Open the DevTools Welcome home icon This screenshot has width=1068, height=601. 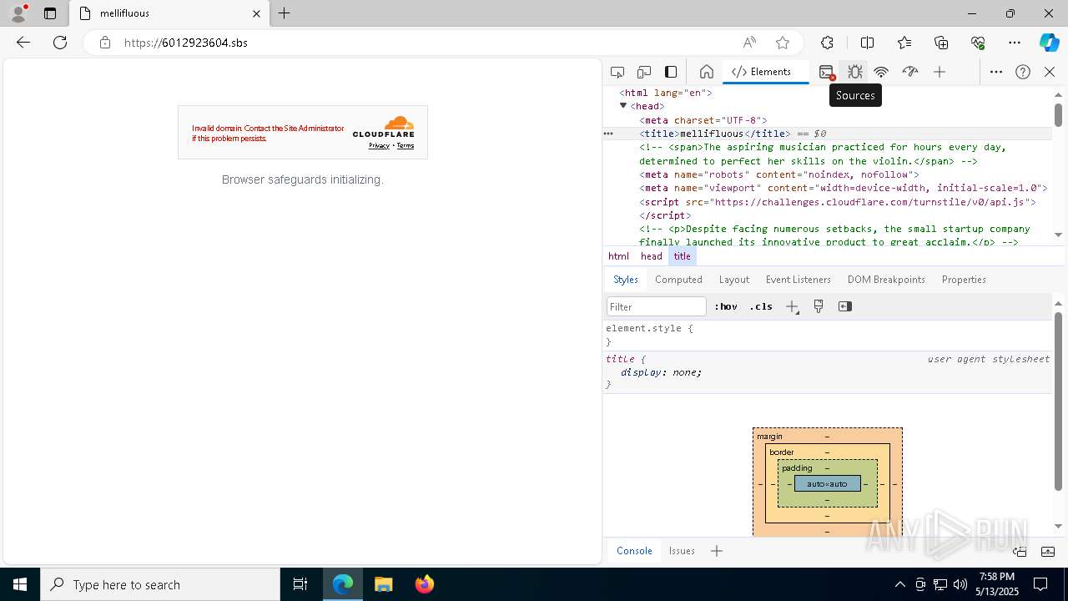pyautogui.click(x=707, y=72)
